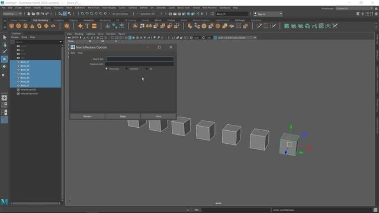This screenshot has width=379, height=213.
Task: Activate the Rotate tool in the toolbox
Action: [x=4, y=67]
